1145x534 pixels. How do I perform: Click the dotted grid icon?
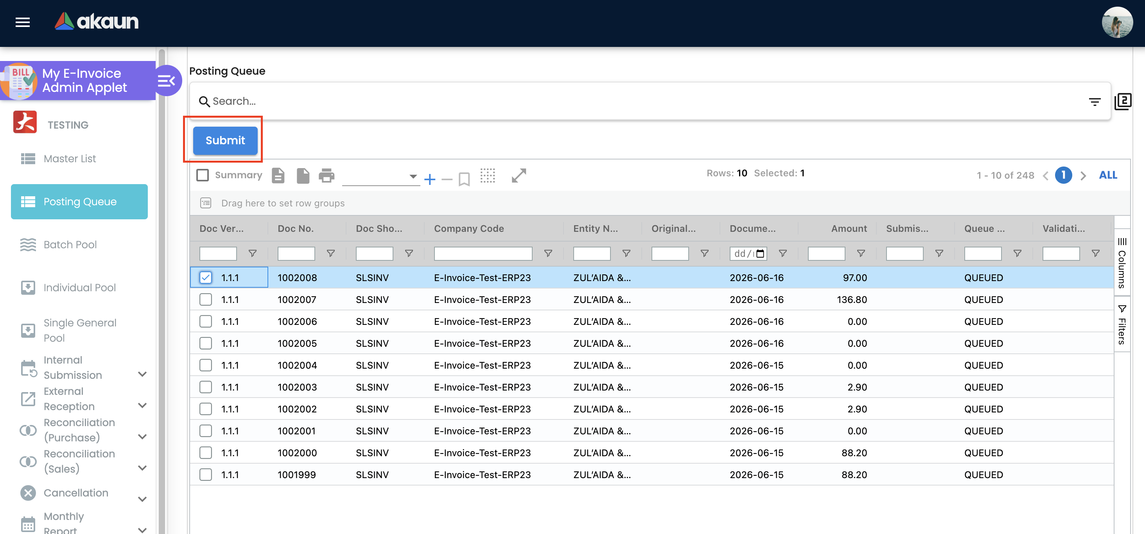488,176
